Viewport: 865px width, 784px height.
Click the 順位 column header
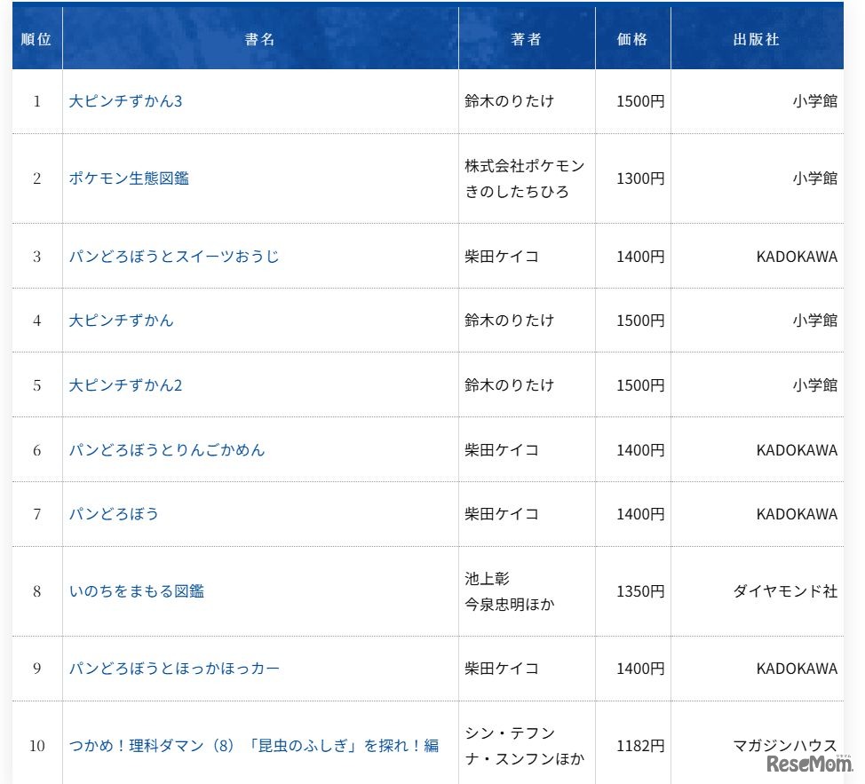36,37
